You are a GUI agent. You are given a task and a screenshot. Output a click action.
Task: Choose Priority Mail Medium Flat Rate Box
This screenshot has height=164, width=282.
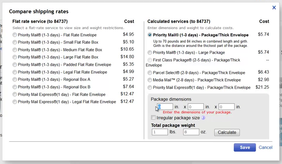pos(15,50)
